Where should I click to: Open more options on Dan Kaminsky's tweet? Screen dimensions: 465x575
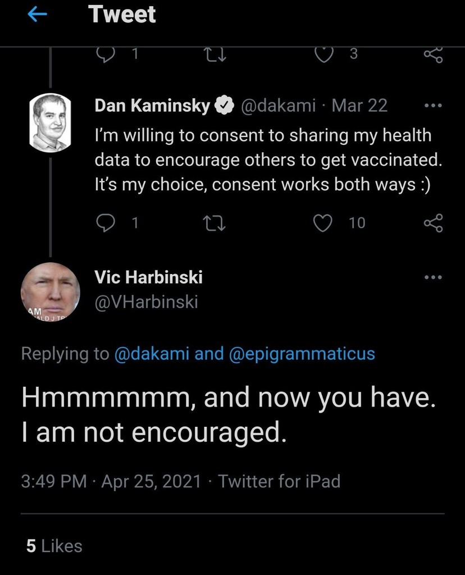tap(433, 106)
